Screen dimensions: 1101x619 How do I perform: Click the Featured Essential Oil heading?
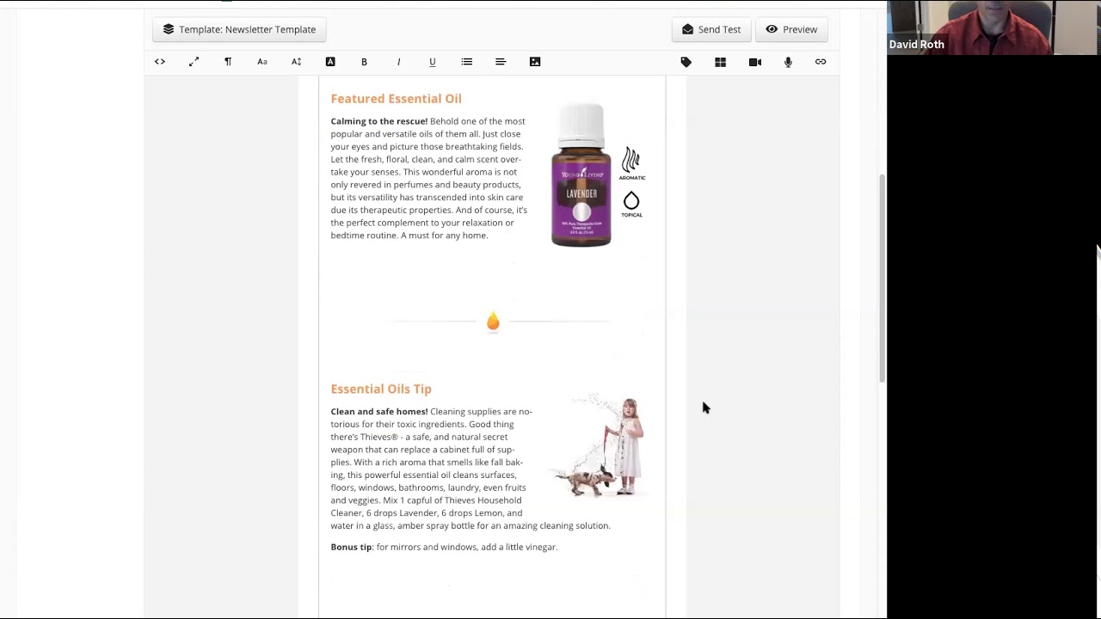click(x=396, y=99)
